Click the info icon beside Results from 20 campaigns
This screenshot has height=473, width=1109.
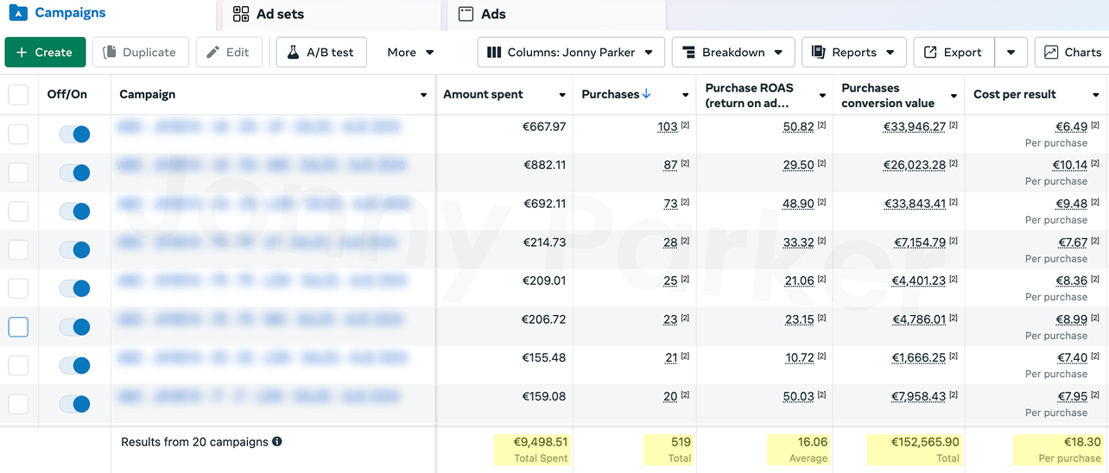coord(277,442)
